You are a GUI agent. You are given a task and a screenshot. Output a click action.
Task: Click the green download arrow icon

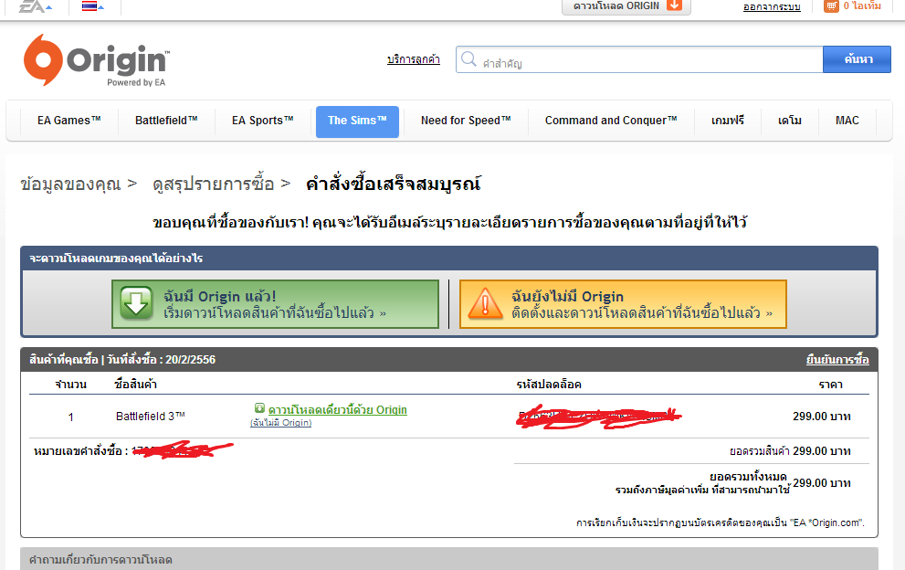137,303
